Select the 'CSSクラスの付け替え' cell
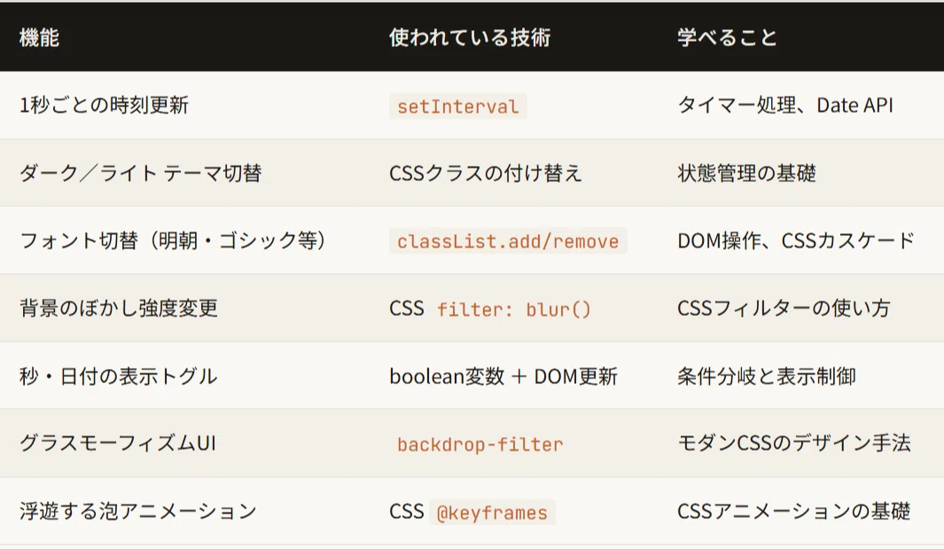 point(485,173)
